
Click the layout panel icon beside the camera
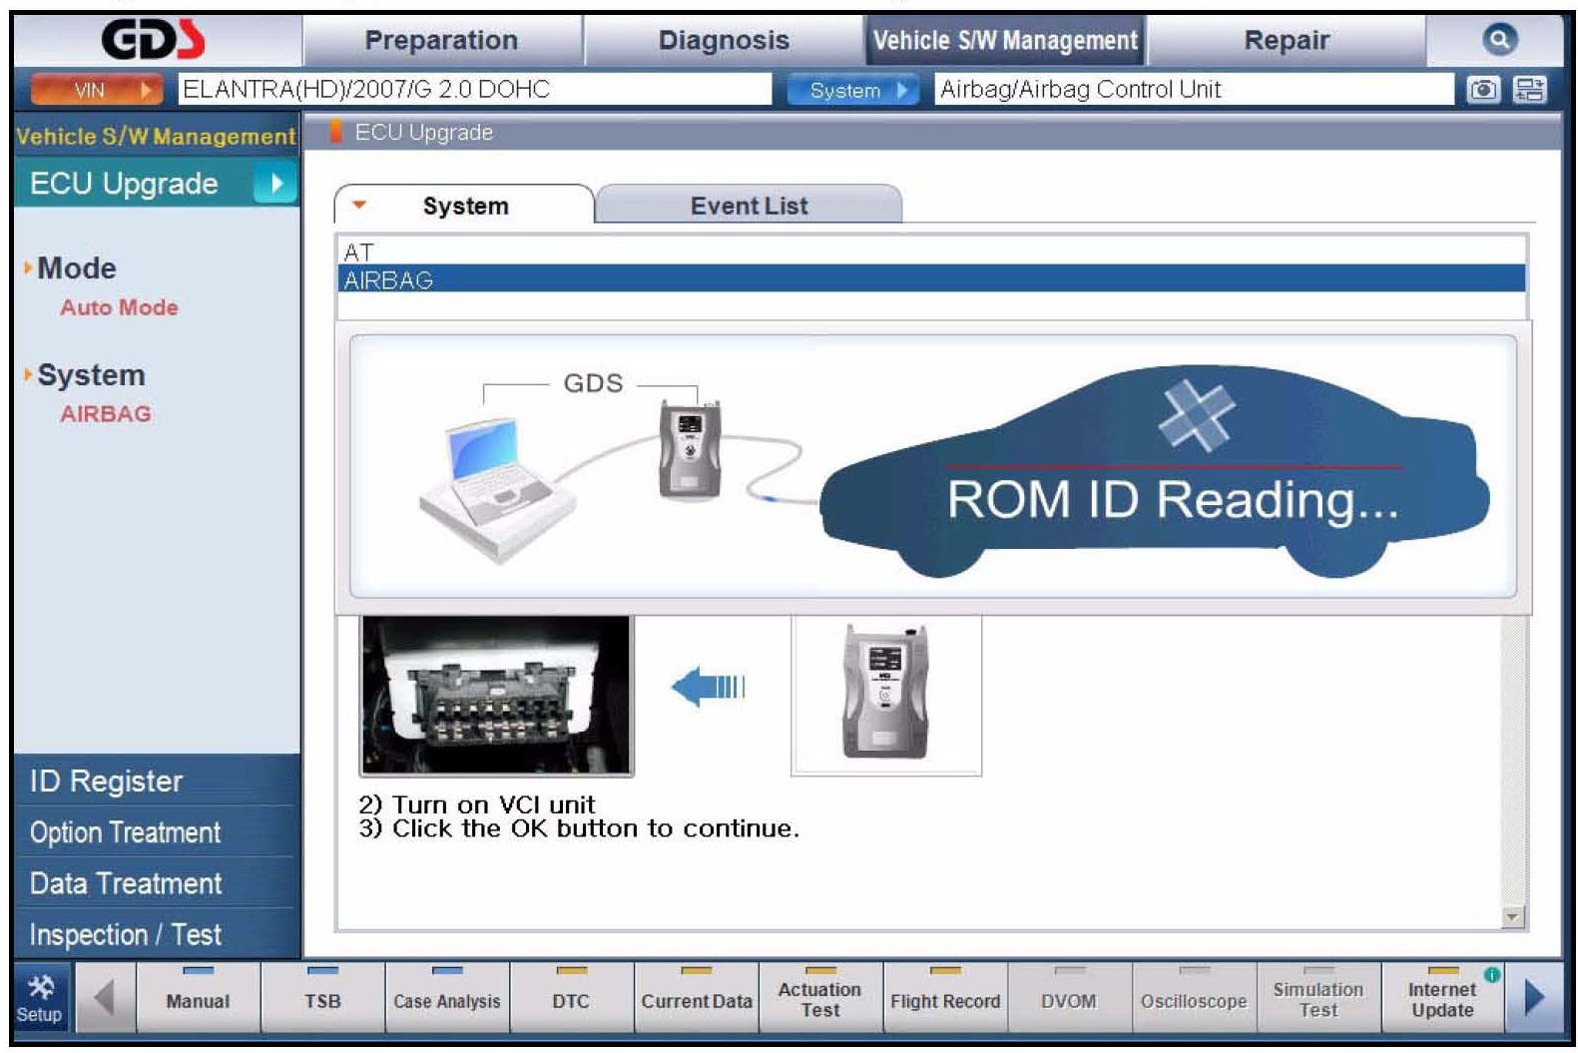tap(1530, 90)
